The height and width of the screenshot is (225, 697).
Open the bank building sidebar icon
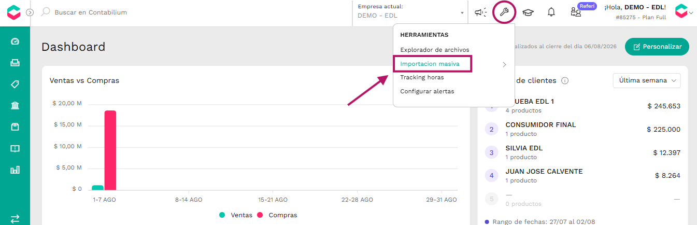[15, 106]
